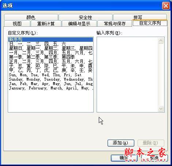Select the 一月, 二月, 三月 sequence row

(x=51, y=53)
